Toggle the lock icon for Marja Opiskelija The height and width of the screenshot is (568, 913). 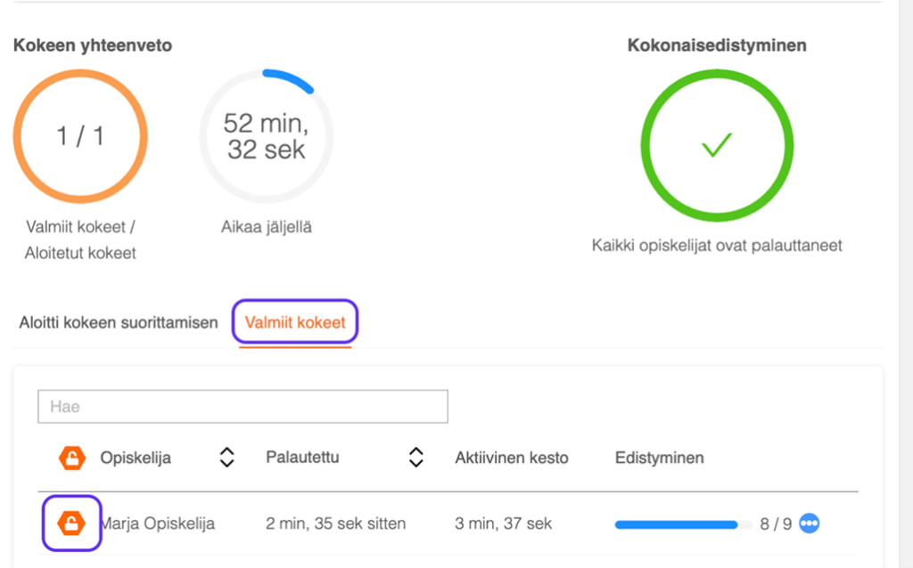pos(71,523)
